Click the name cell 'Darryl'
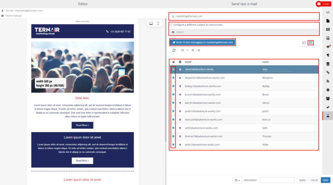 click(266, 103)
